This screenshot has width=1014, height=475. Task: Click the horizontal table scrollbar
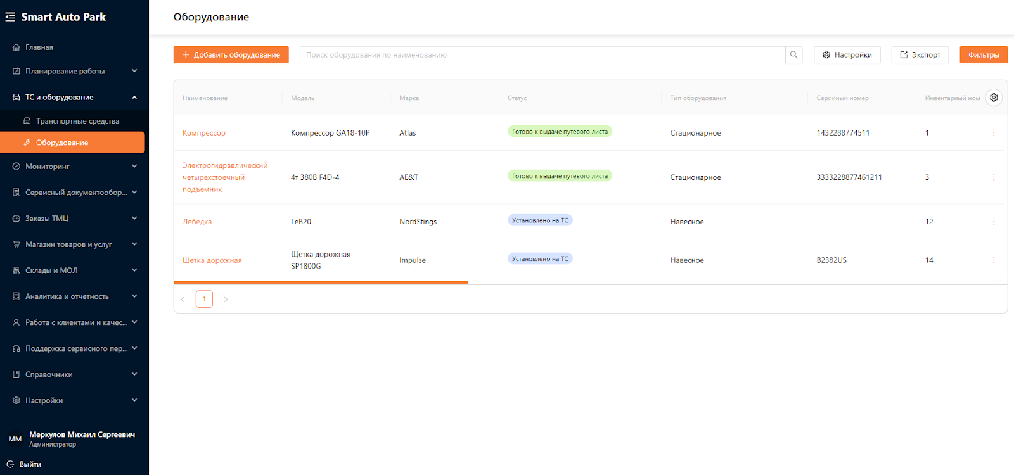pyautogui.click(x=321, y=282)
